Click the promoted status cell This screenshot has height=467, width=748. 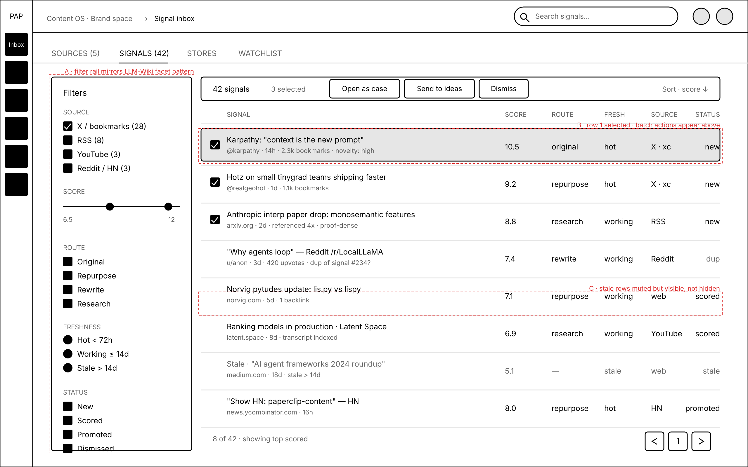tap(702, 409)
